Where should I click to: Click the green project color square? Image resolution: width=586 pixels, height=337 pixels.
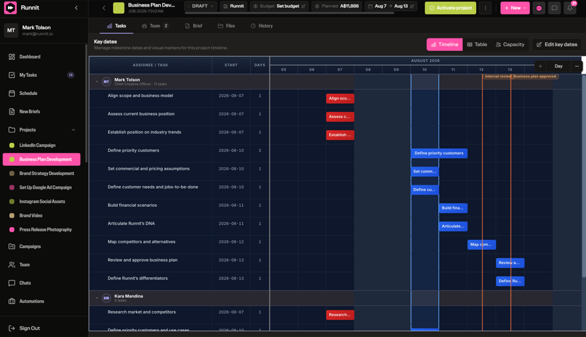[x=119, y=7]
